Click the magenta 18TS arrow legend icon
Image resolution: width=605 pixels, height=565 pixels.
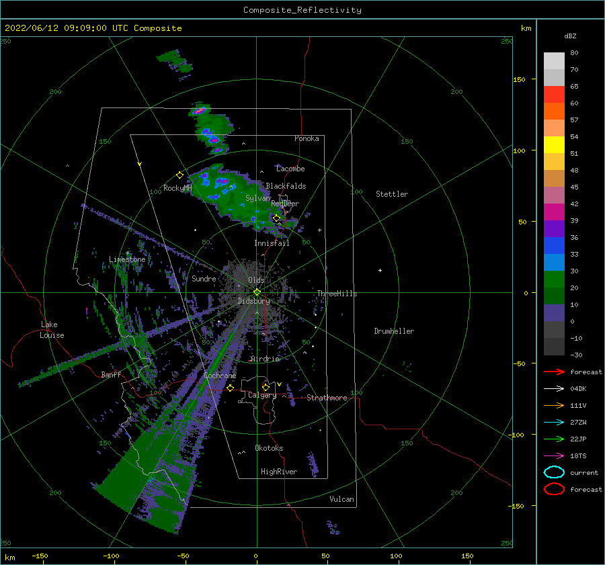(x=554, y=456)
